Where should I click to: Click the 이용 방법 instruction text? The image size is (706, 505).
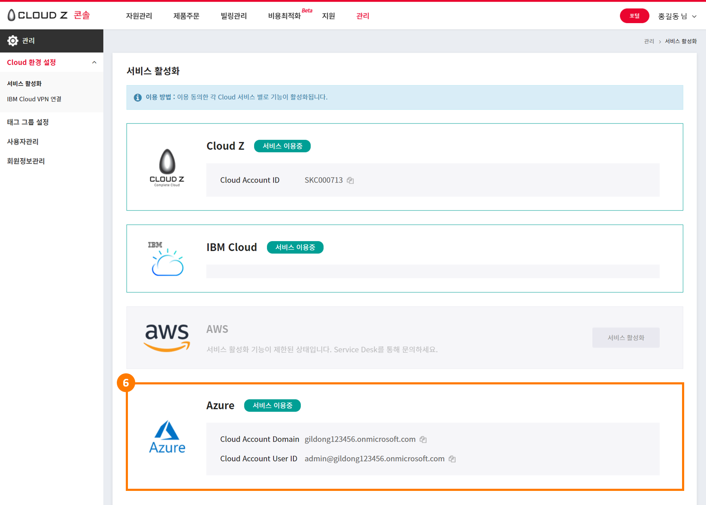[237, 97]
